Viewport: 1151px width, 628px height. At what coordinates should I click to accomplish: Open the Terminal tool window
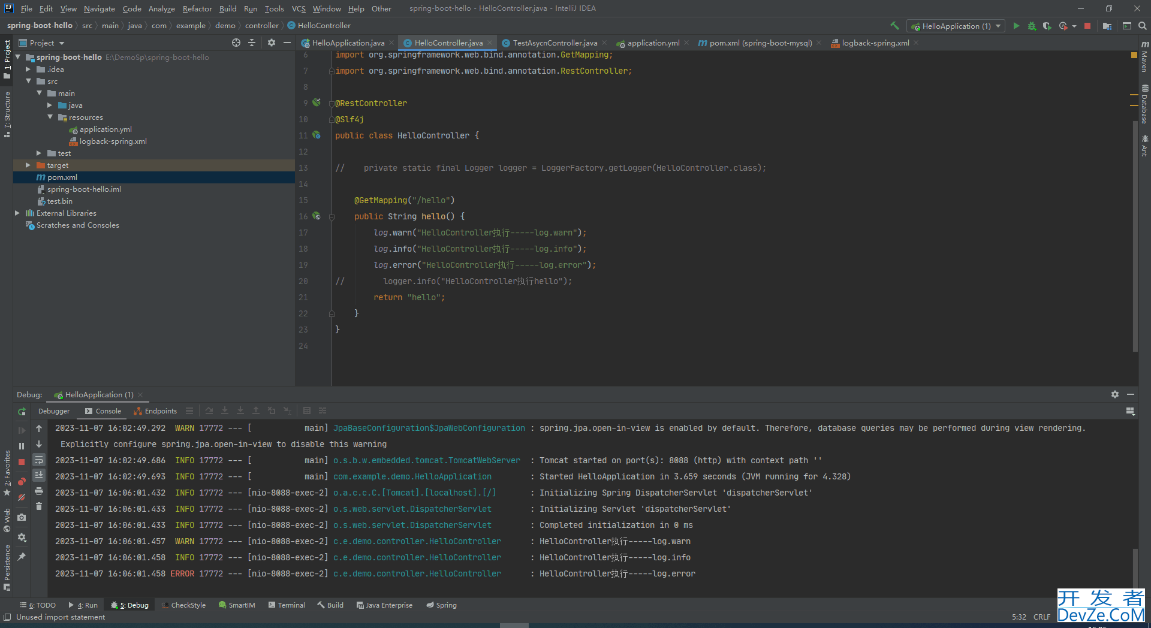[287, 605]
